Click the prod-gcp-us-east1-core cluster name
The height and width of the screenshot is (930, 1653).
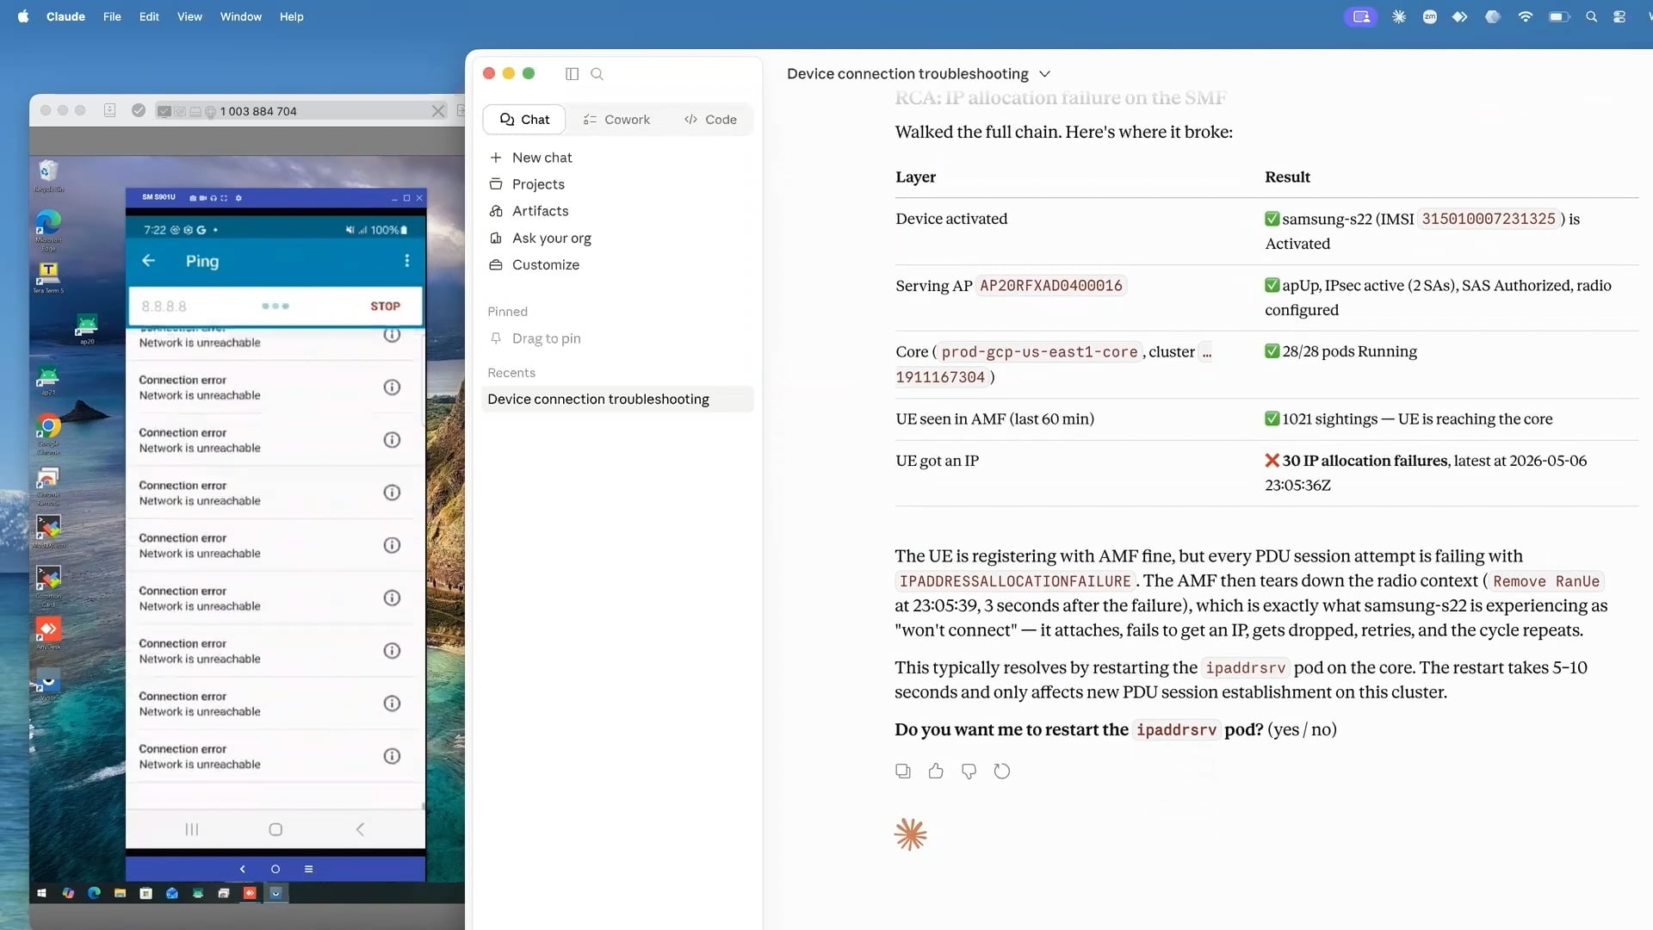pos(1038,352)
